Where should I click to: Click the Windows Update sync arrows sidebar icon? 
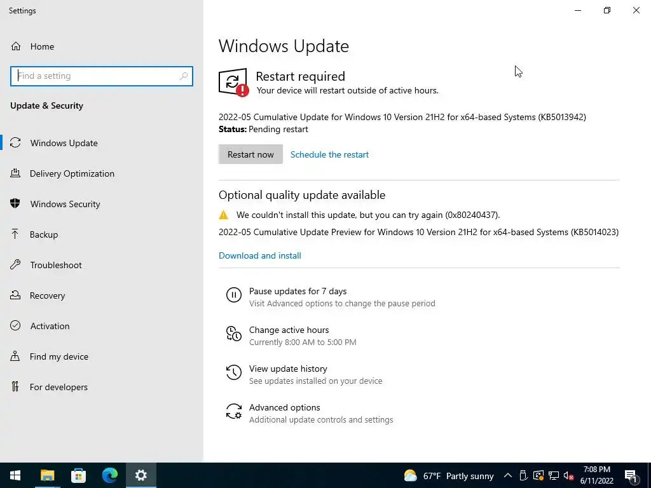click(x=15, y=143)
